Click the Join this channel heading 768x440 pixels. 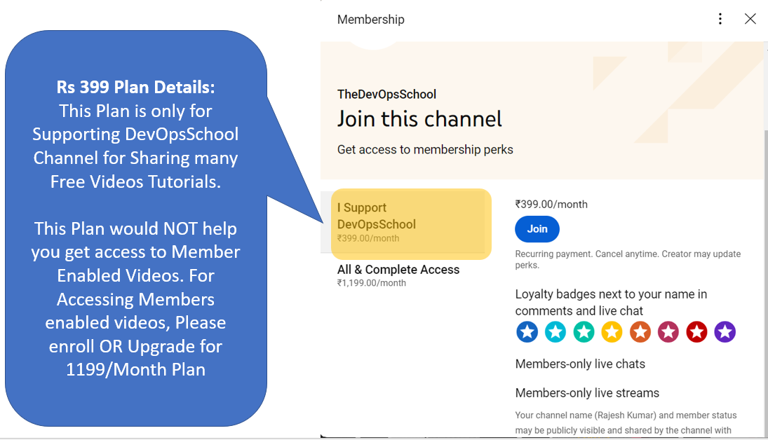(x=419, y=119)
